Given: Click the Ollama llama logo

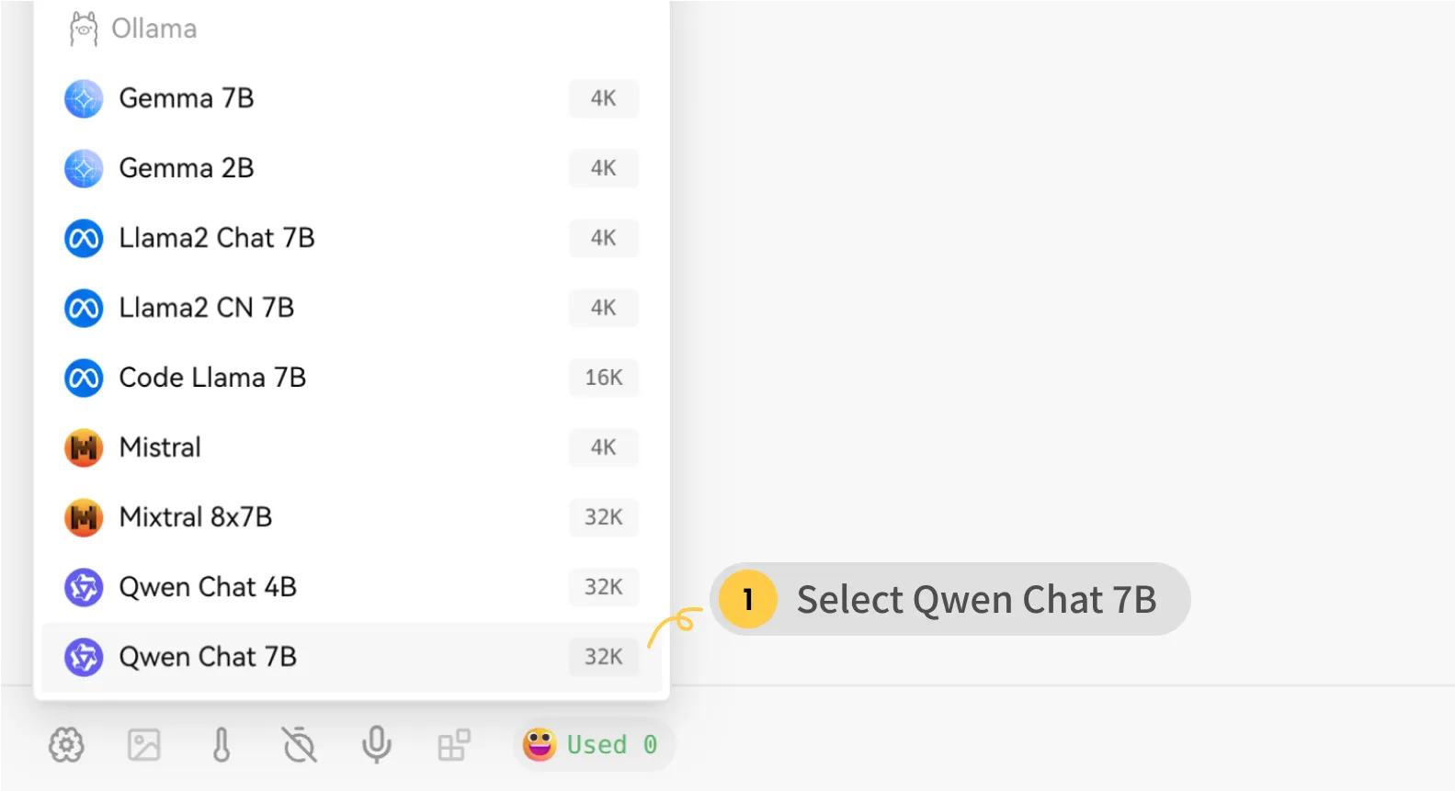Looking at the screenshot, I should tap(83, 28).
